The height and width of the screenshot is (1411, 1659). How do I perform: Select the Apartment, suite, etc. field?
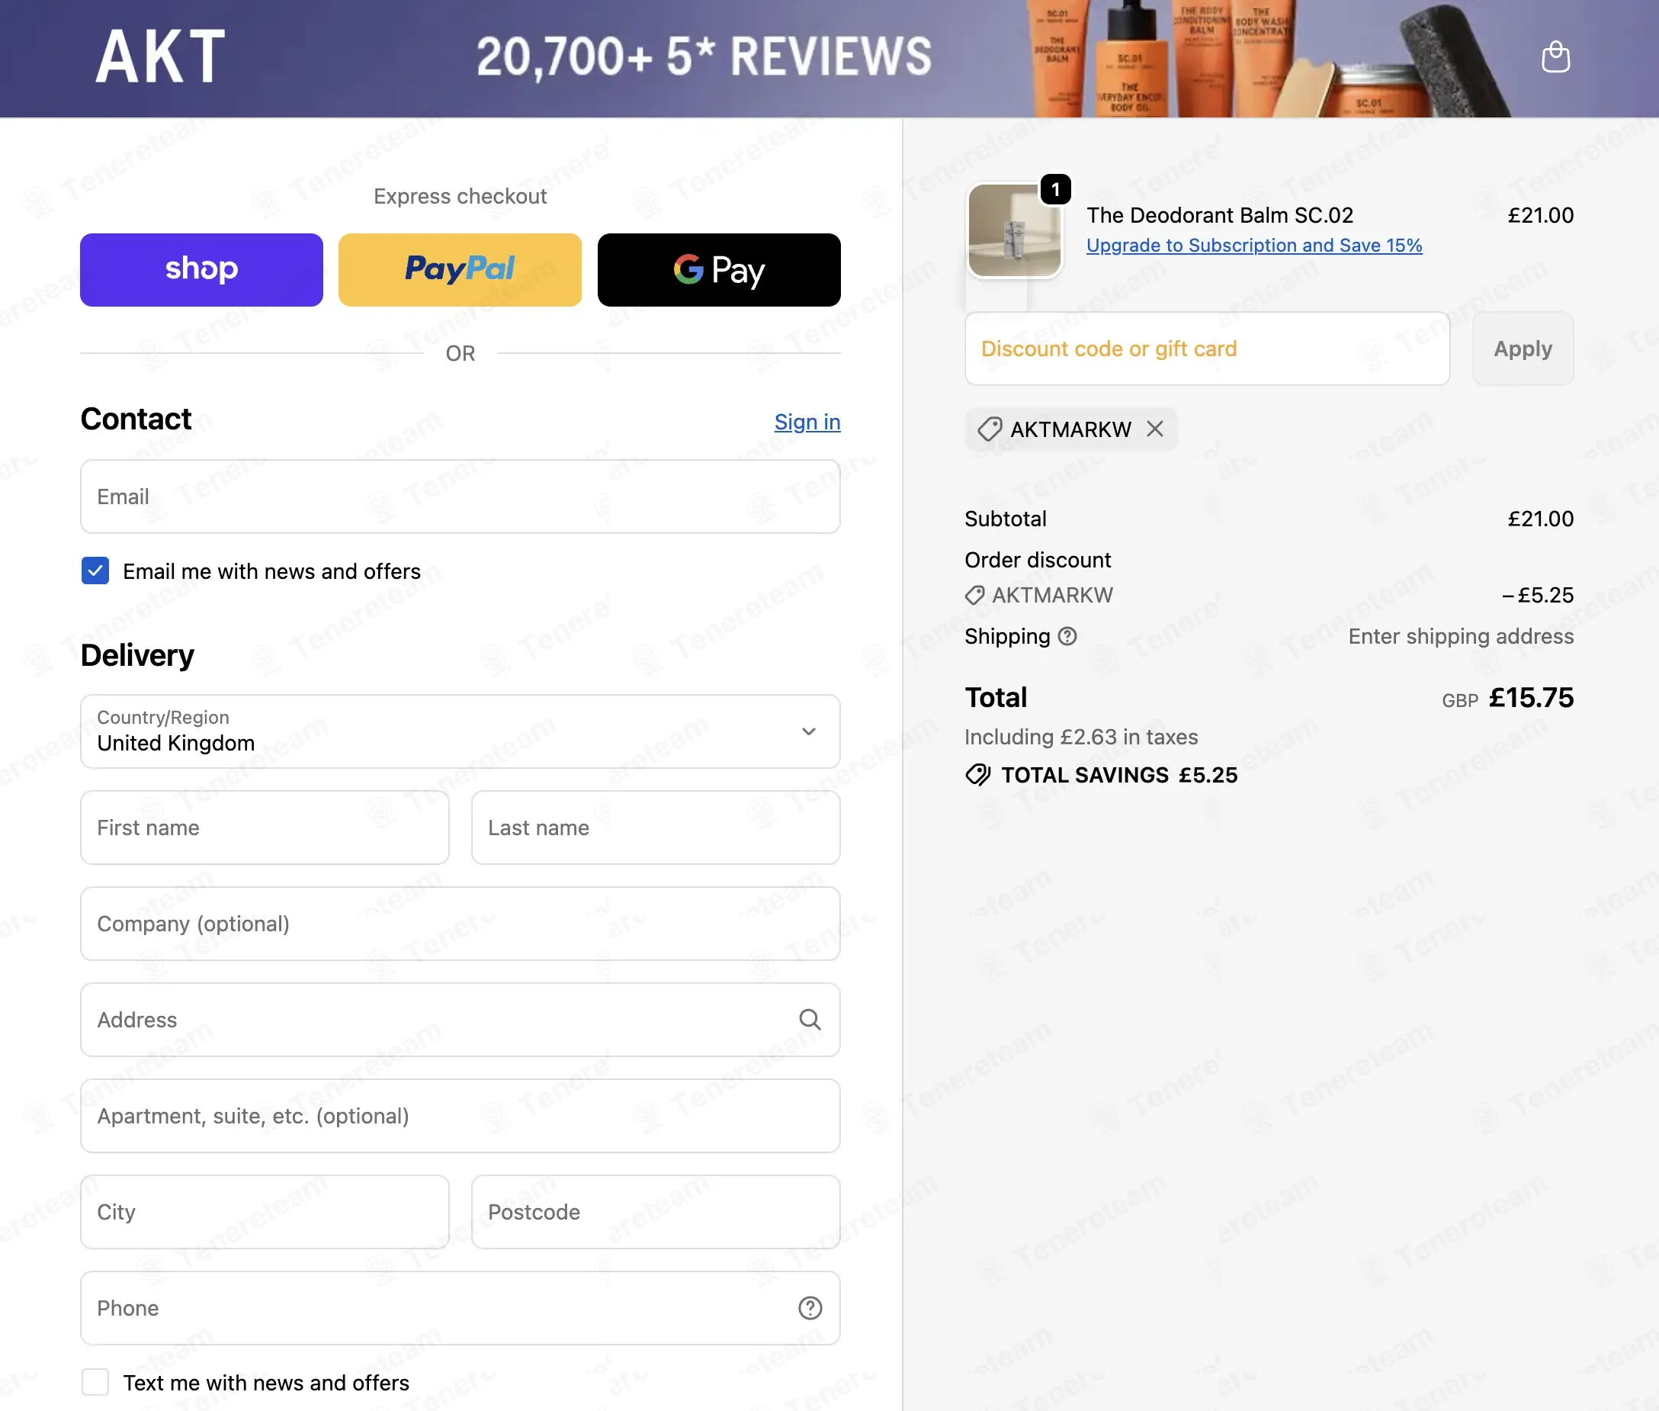point(460,1116)
